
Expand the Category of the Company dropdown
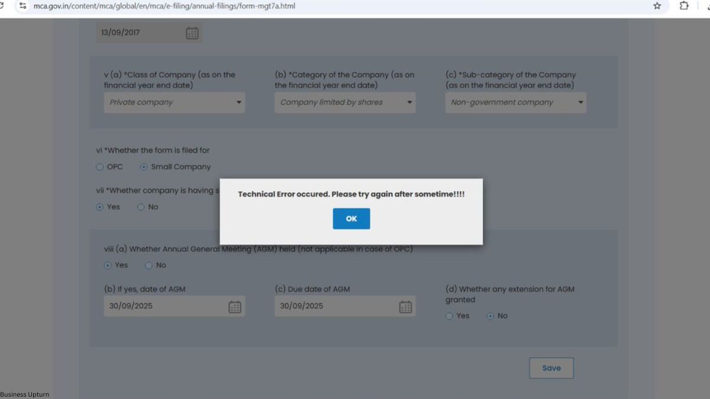coord(345,102)
